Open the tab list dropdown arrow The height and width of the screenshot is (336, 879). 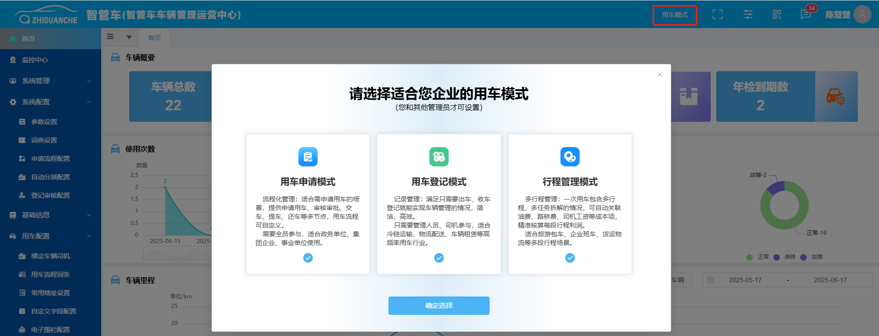(x=129, y=37)
